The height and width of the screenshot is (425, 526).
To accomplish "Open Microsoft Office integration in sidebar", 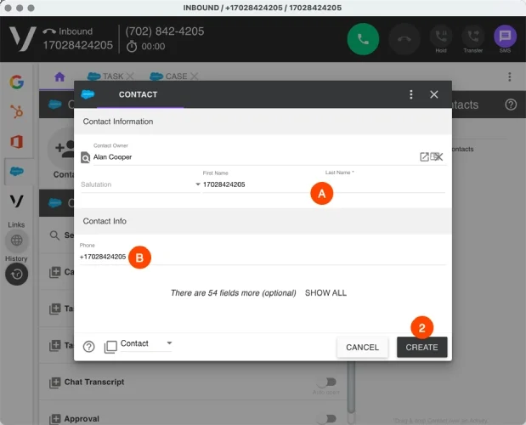I will [16, 142].
